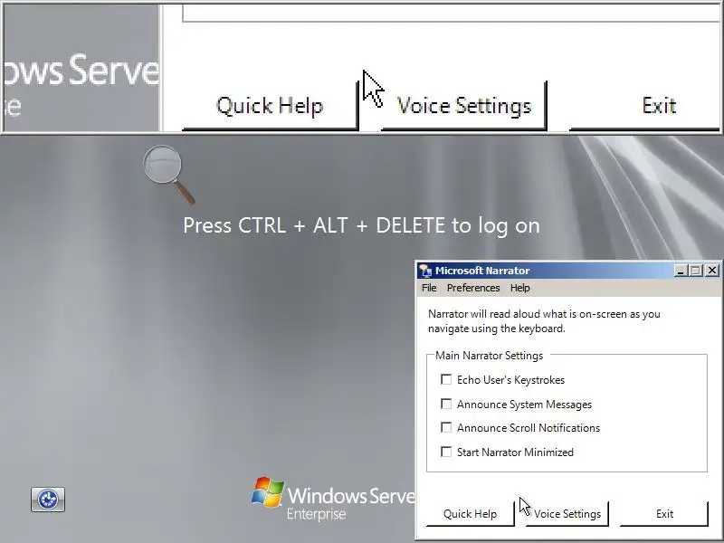The height and width of the screenshot is (543, 724).
Task: Check Announce Scroll Notifications option
Action: click(446, 427)
